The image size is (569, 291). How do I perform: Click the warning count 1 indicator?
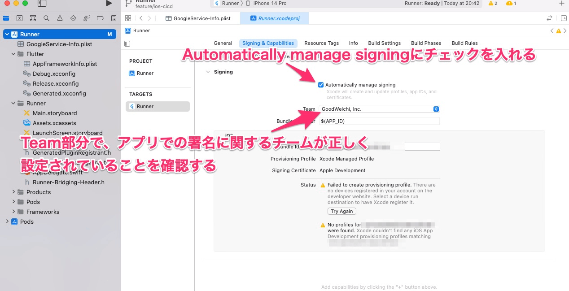(511, 4)
